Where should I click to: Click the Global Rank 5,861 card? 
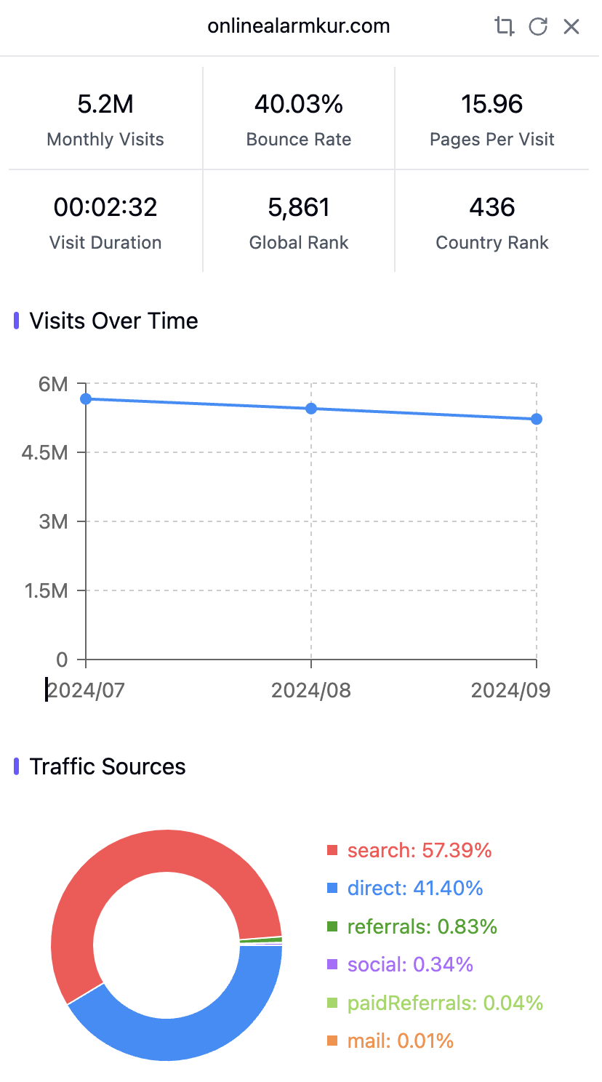[299, 222]
